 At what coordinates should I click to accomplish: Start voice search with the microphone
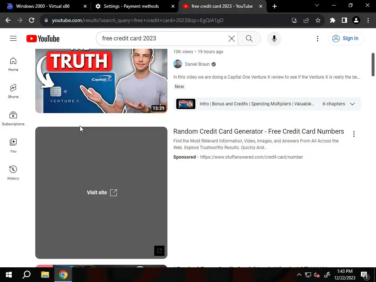tap(274, 38)
